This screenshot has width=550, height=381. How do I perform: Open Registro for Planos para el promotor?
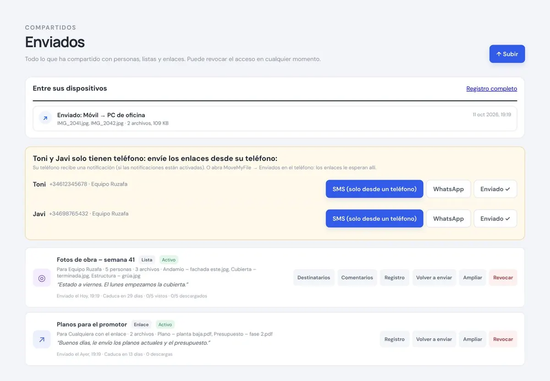click(395, 339)
